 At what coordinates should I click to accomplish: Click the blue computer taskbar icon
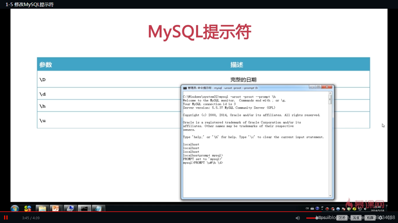(x=70, y=208)
